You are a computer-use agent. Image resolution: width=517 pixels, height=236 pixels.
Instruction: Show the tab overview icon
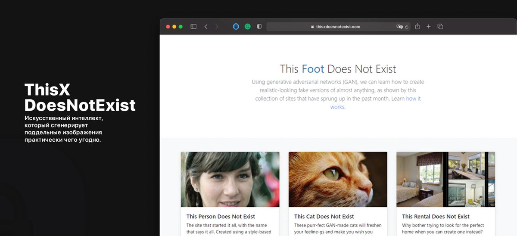[440, 27]
